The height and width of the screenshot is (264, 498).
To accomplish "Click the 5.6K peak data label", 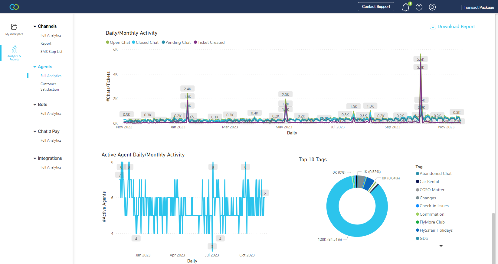I will (421, 59).
